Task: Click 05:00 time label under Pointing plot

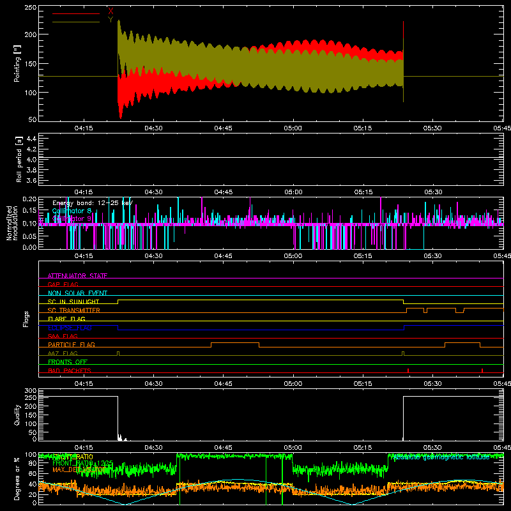Action: click(x=293, y=128)
